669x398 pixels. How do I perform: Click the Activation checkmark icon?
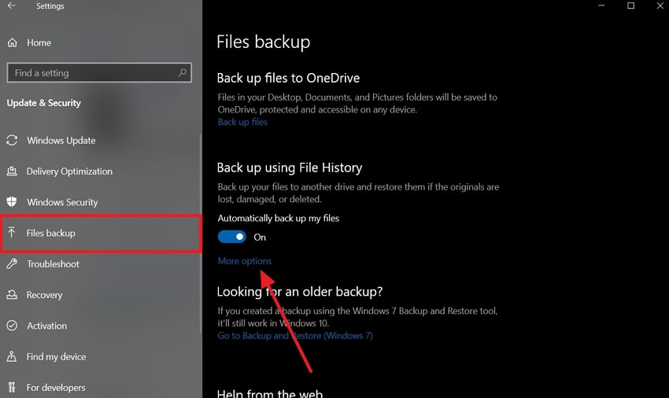[13, 326]
